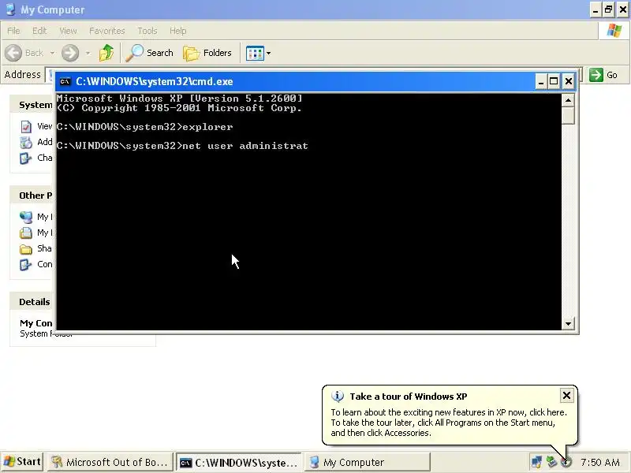Viewport: 631px width, 473px height.
Task: Open the Edit menu
Action: tap(39, 31)
